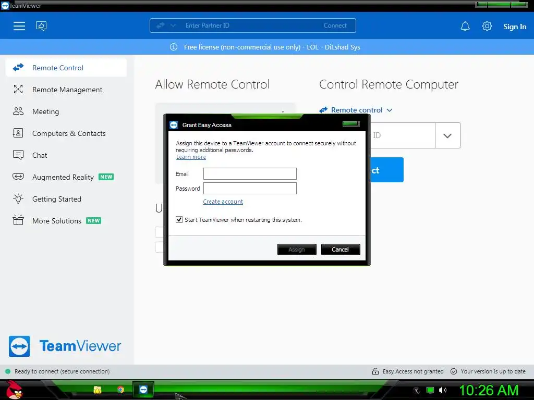Screen dimensions: 534x400
Task: Click the blue Connect button behind dialog
Action: point(387,170)
